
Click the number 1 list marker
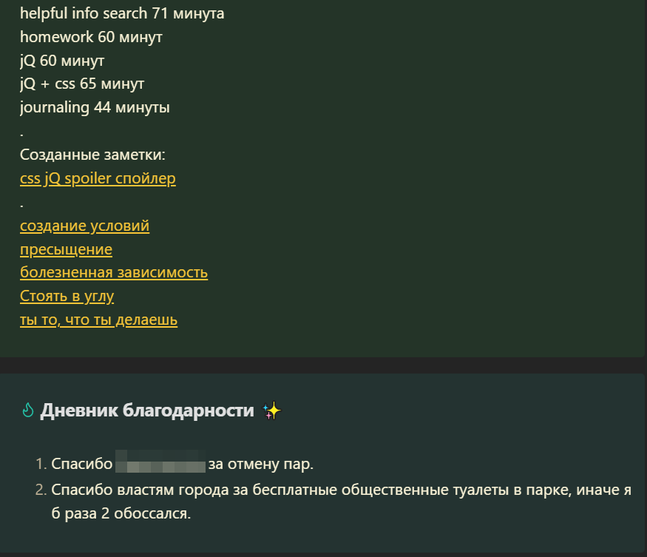pyautogui.click(x=41, y=464)
